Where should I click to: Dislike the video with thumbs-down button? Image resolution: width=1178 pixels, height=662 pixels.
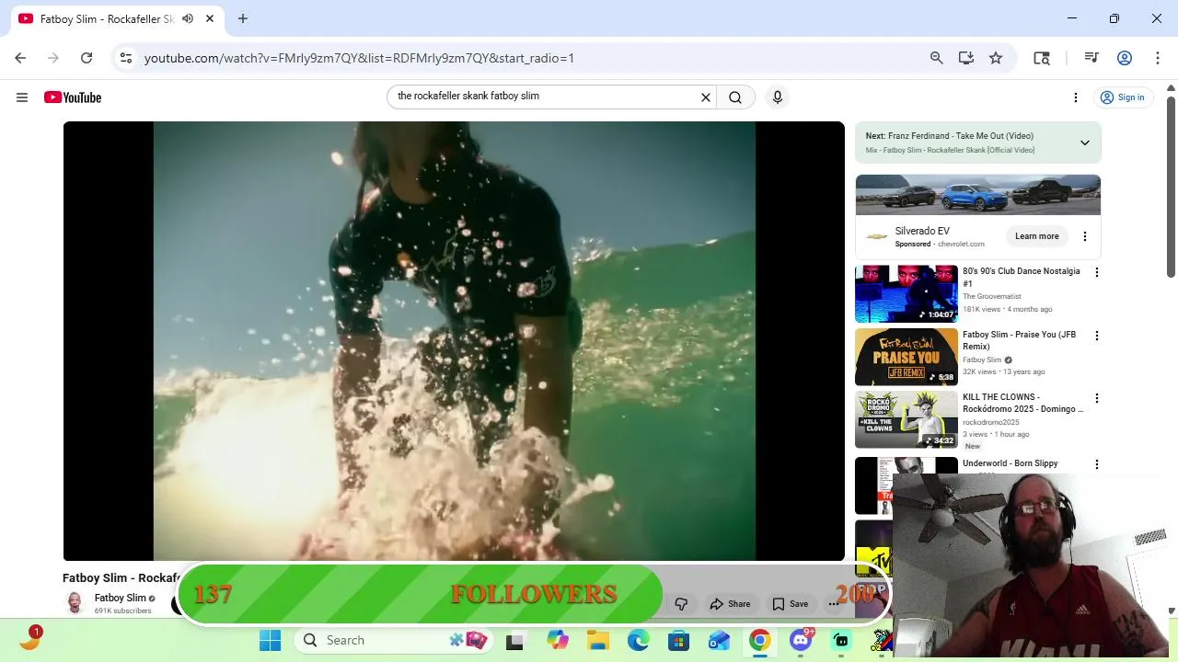[682, 604]
